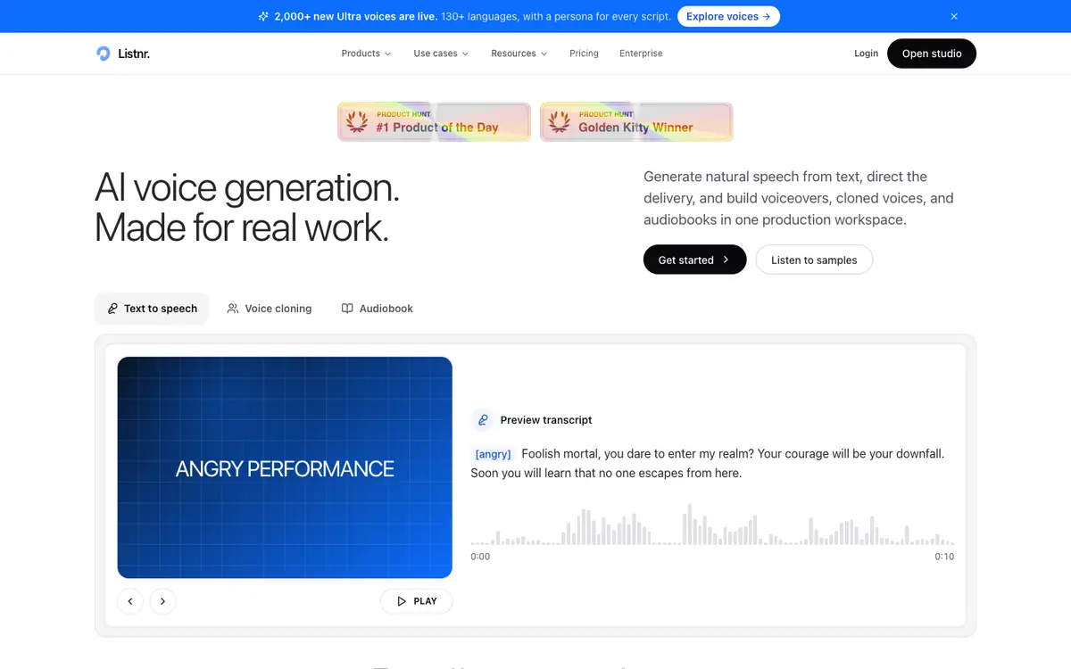Click the Open studio button
This screenshot has width=1071, height=669.
(x=932, y=54)
